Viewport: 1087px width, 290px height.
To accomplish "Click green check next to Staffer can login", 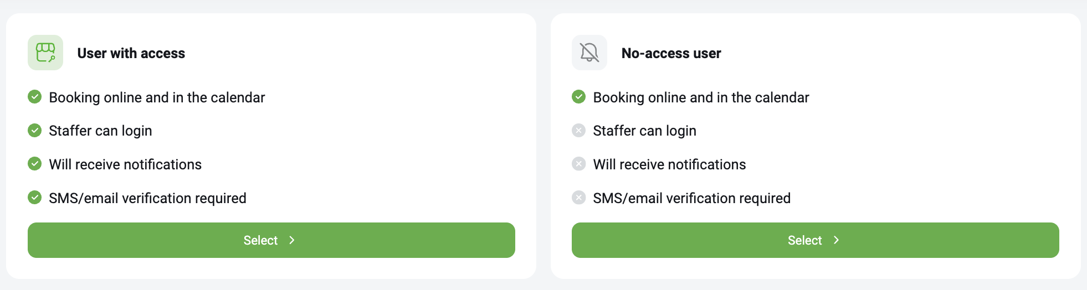I will 35,131.
